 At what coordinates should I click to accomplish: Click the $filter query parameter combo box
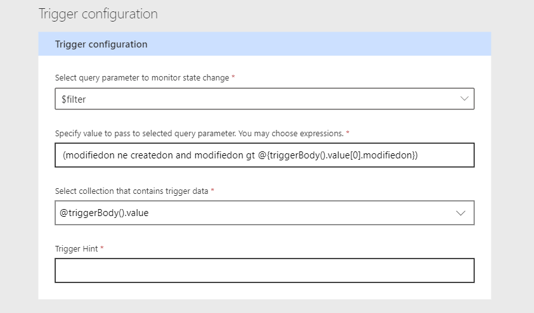point(254,99)
